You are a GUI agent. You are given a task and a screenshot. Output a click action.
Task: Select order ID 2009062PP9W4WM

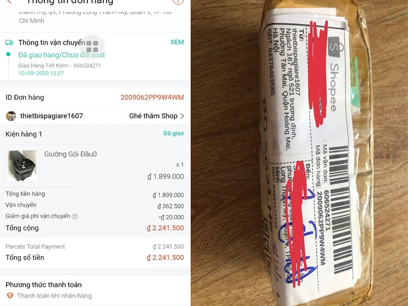(x=152, y=97)
